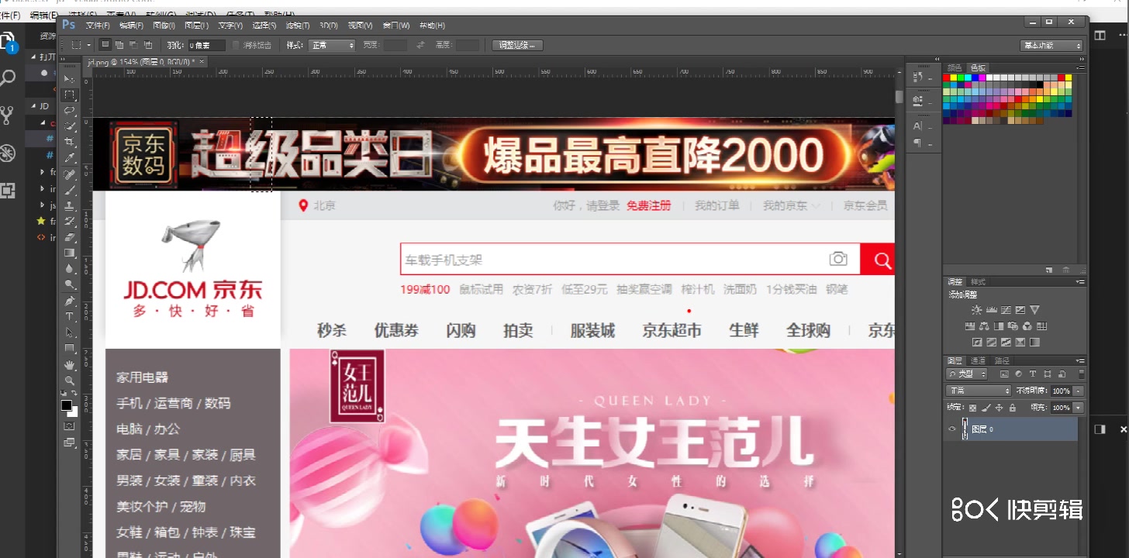Open the 文件(F) menu in Photoshop

[x=98, y=26]
